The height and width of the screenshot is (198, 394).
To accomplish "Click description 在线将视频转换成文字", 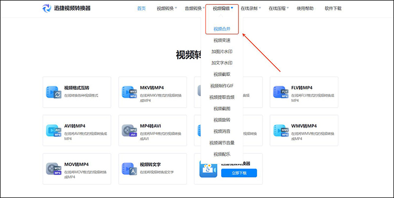I will pos(157,172).
